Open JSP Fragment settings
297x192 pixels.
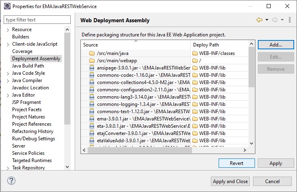pyautogui.click(x=27, y=102)
